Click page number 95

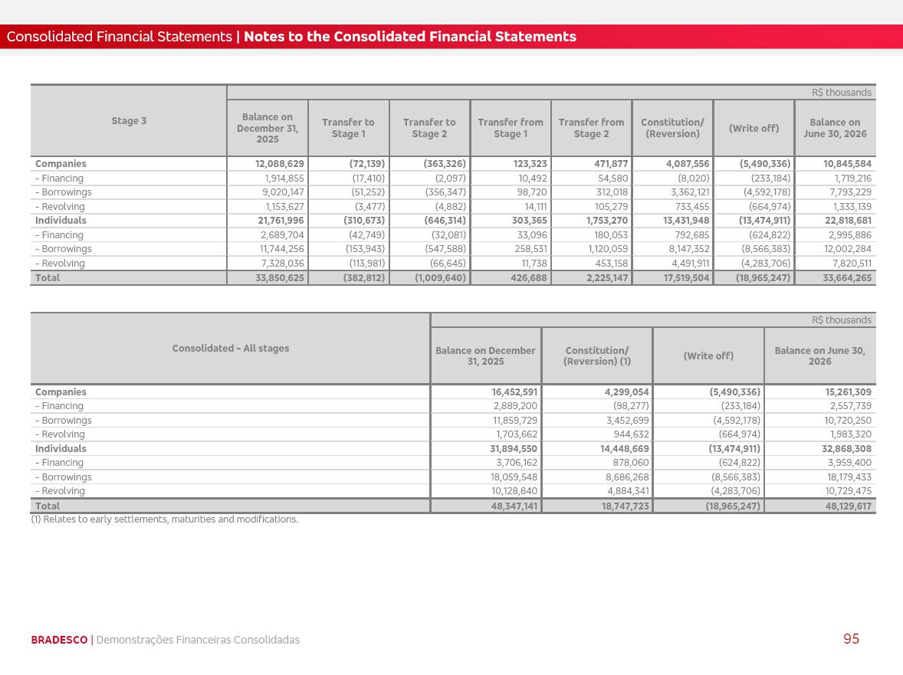[851, 639]
